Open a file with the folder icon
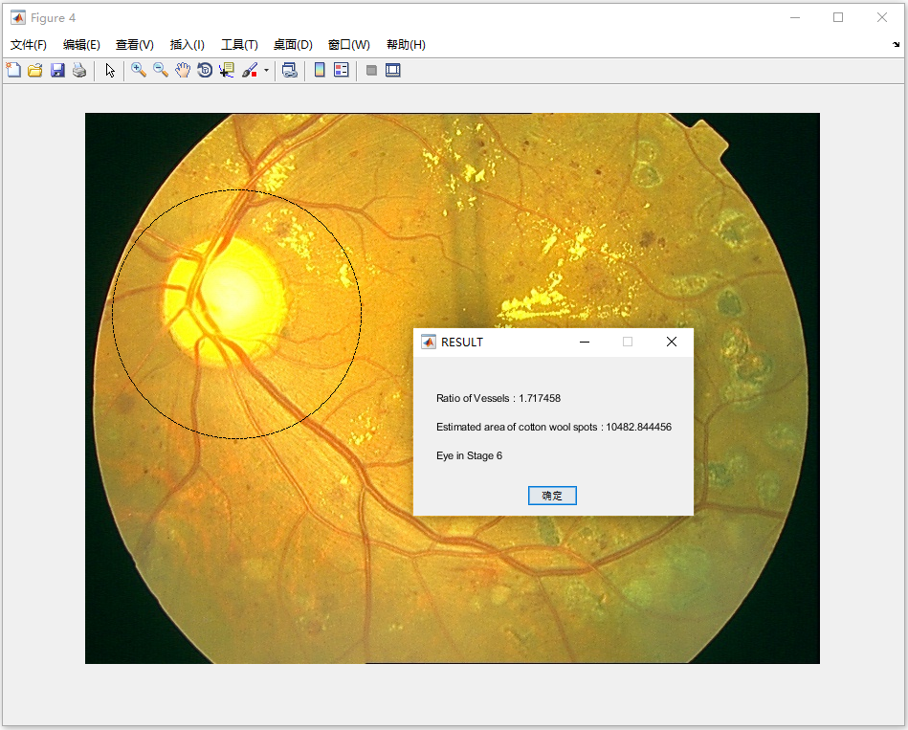The height and width of the screenshot is (730, 908). pos(35,71)
